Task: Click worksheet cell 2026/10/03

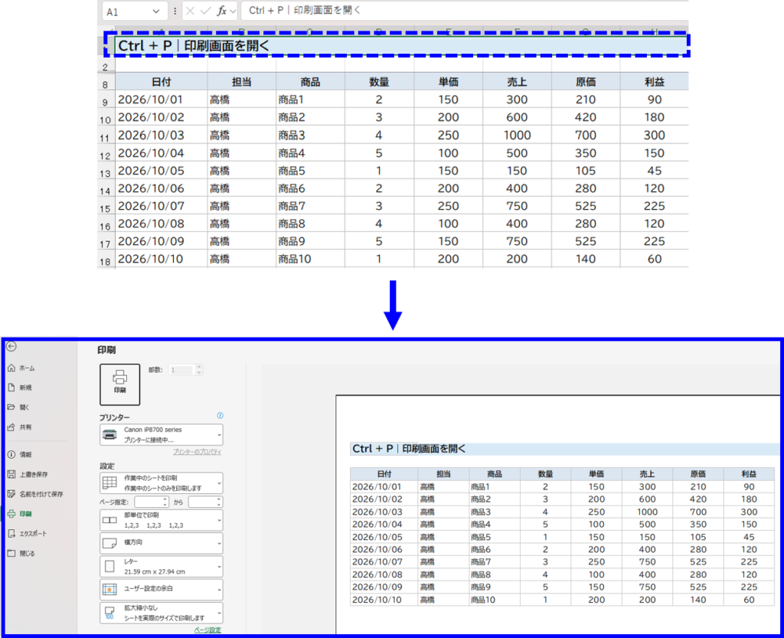Action: (161, 135)
